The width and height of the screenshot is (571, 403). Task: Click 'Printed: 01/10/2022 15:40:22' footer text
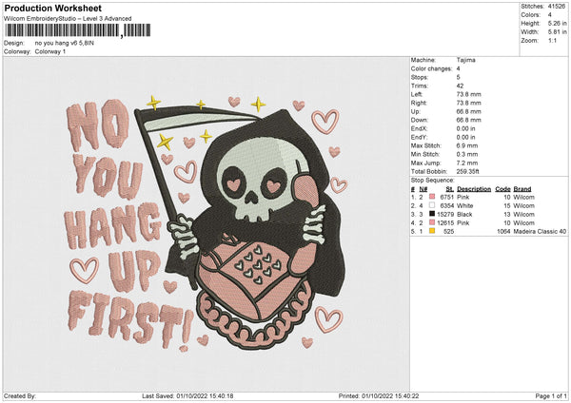(379, 395)
